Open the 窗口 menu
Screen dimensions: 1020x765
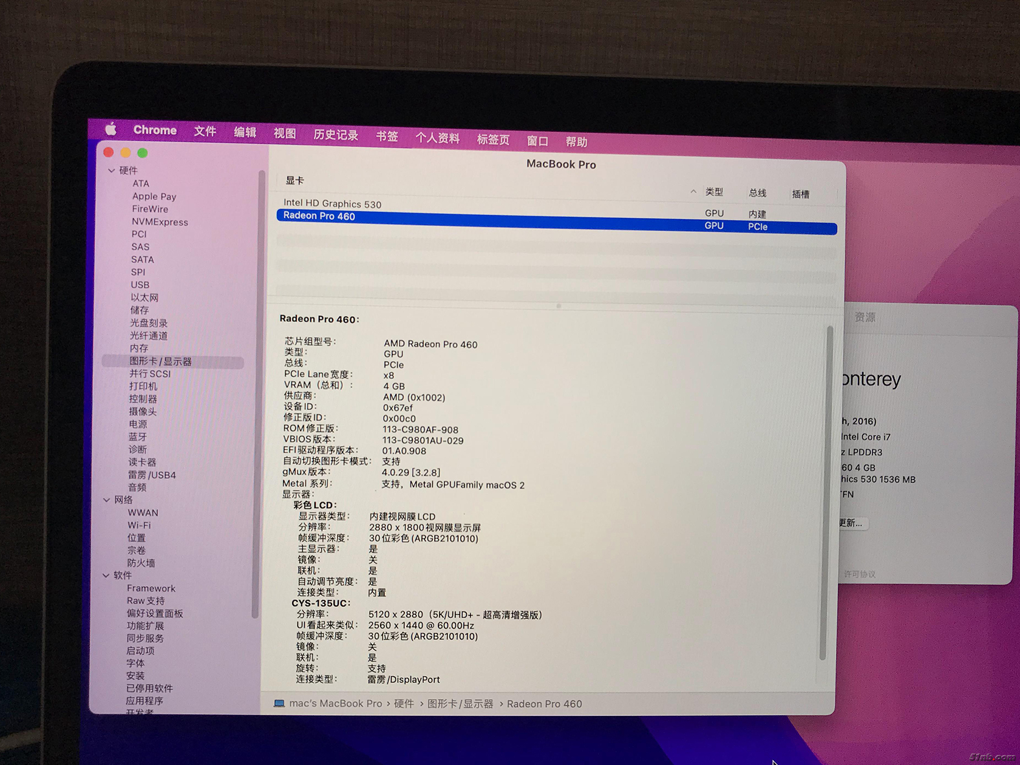(x=537, y=141)
